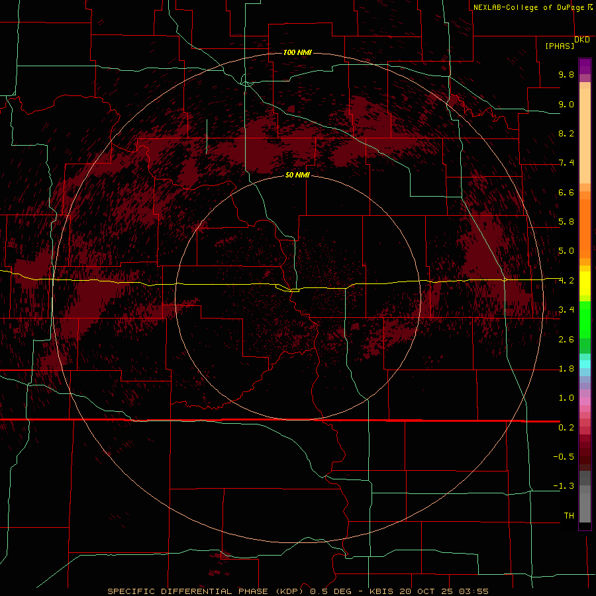Click the 0.2 value on color scale
This screenshot has width=596, height=596.
click(566, 427)
